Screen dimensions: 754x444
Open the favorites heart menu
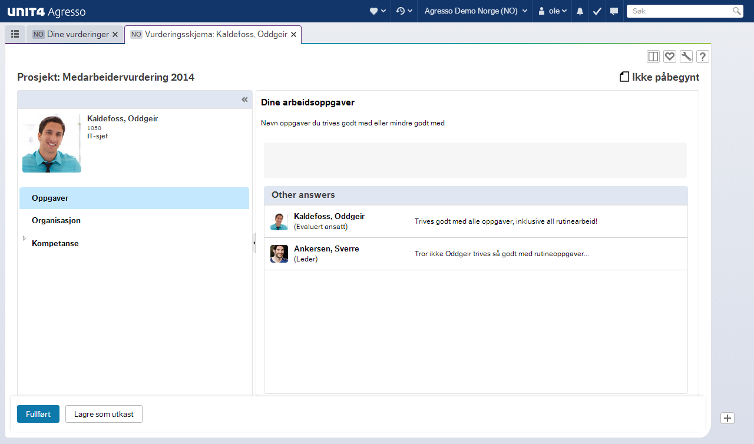pos(378,11)
